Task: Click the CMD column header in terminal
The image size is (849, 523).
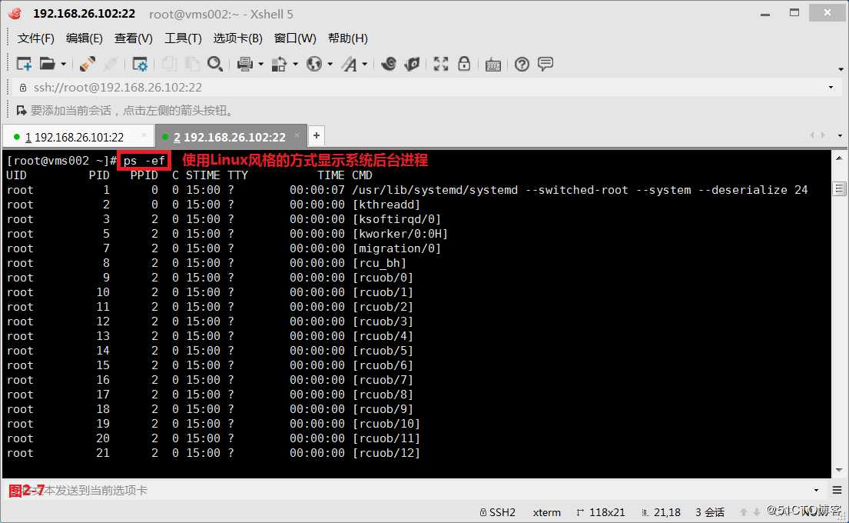Action: point(362,175)
